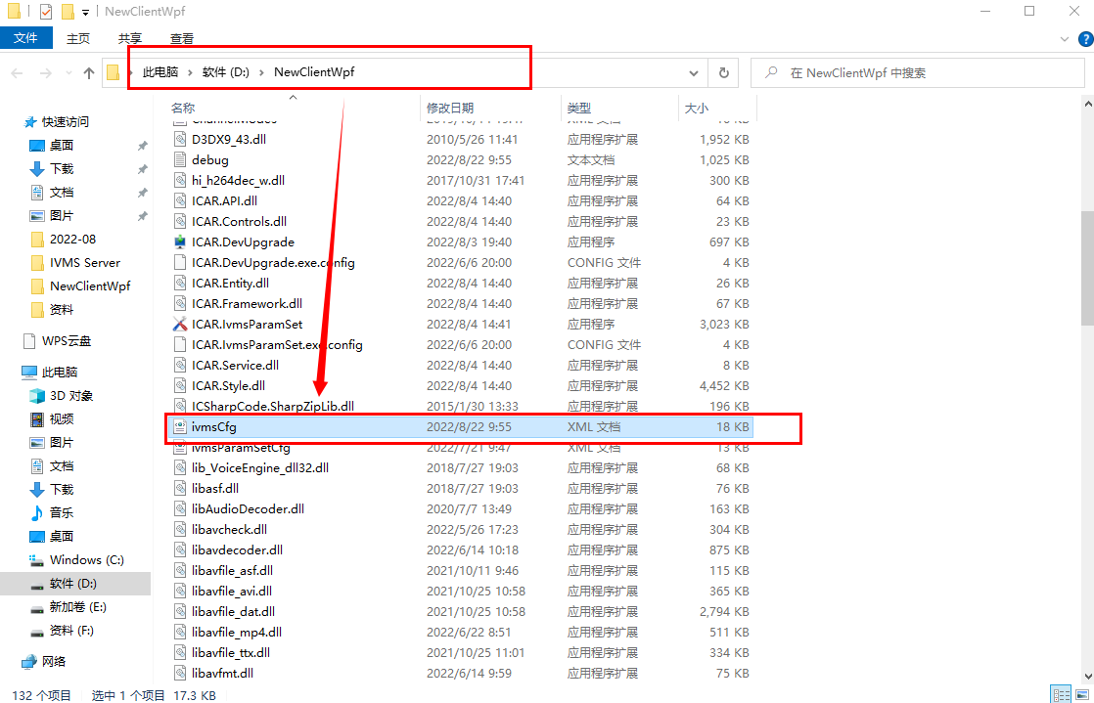Click in the NewClientWpf search box

[x=918, y=72]
